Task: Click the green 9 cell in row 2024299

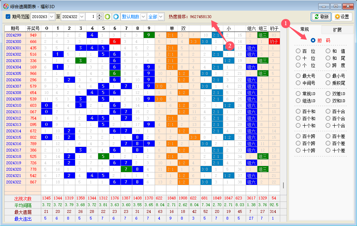Action: [149, 35]
